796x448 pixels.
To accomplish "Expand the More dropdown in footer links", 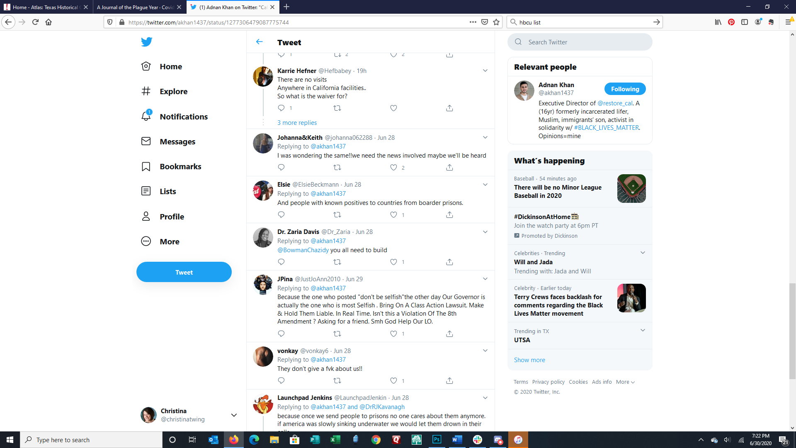I will click(x=625, y=382).
